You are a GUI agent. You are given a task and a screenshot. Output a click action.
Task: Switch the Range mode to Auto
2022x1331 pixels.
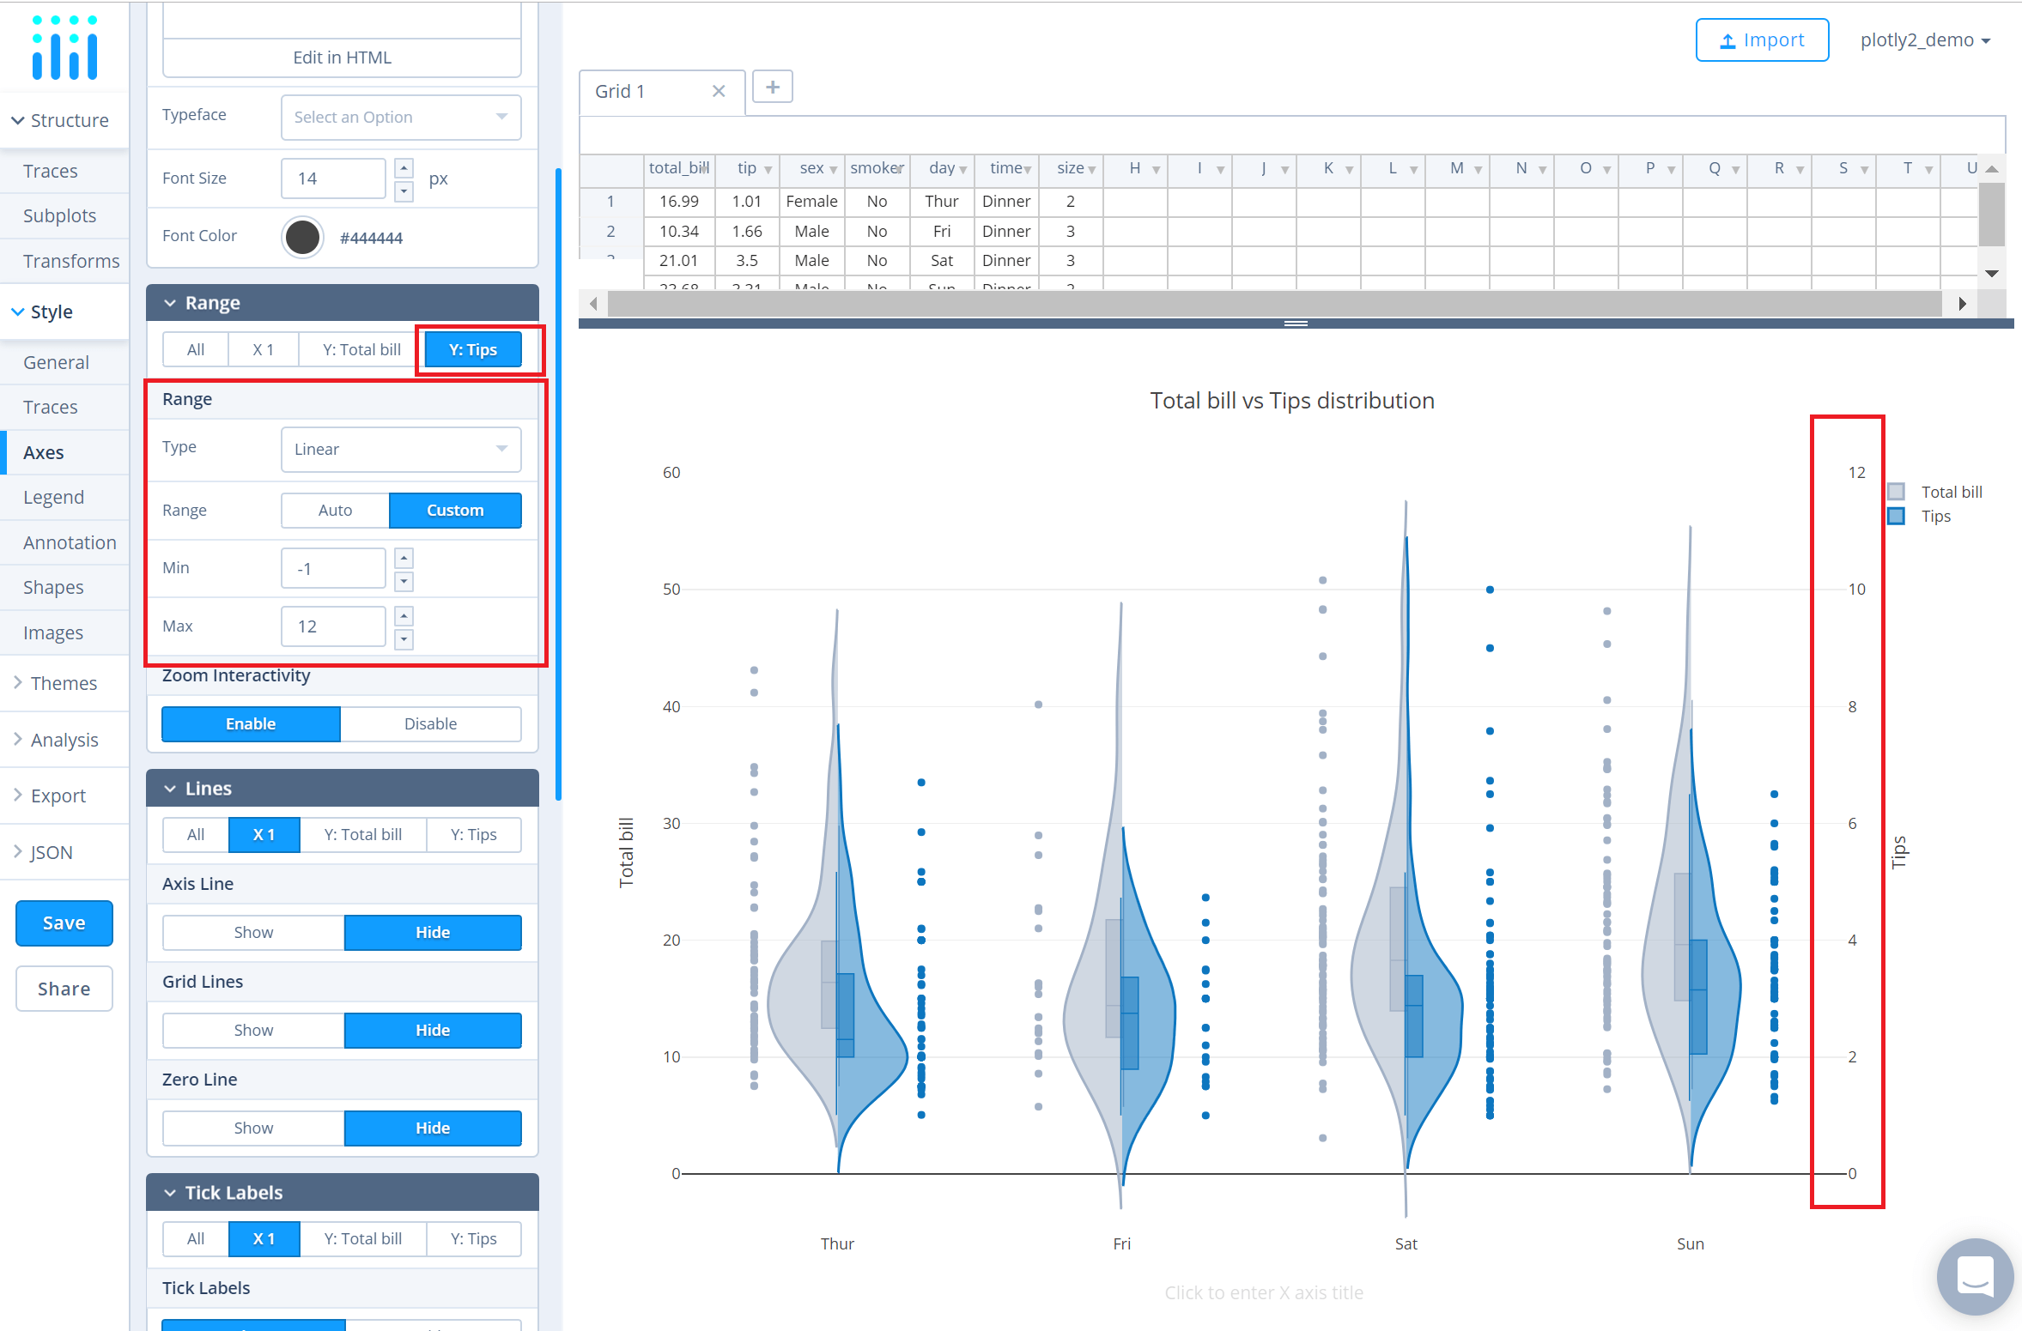334,510
